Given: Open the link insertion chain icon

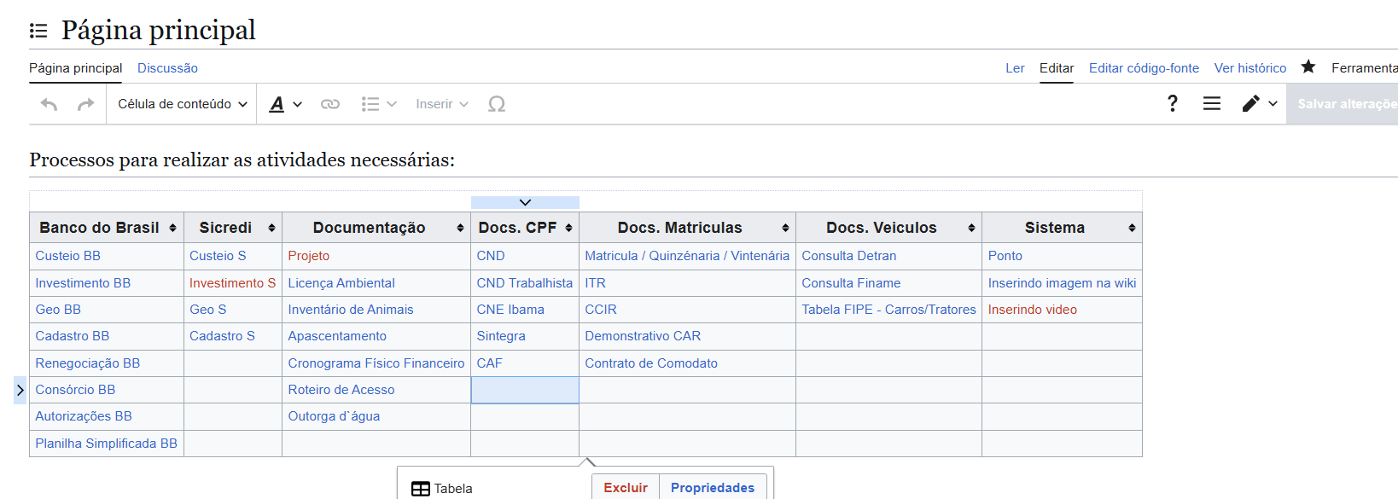Looking at the screenshot, I should [330, 104].
